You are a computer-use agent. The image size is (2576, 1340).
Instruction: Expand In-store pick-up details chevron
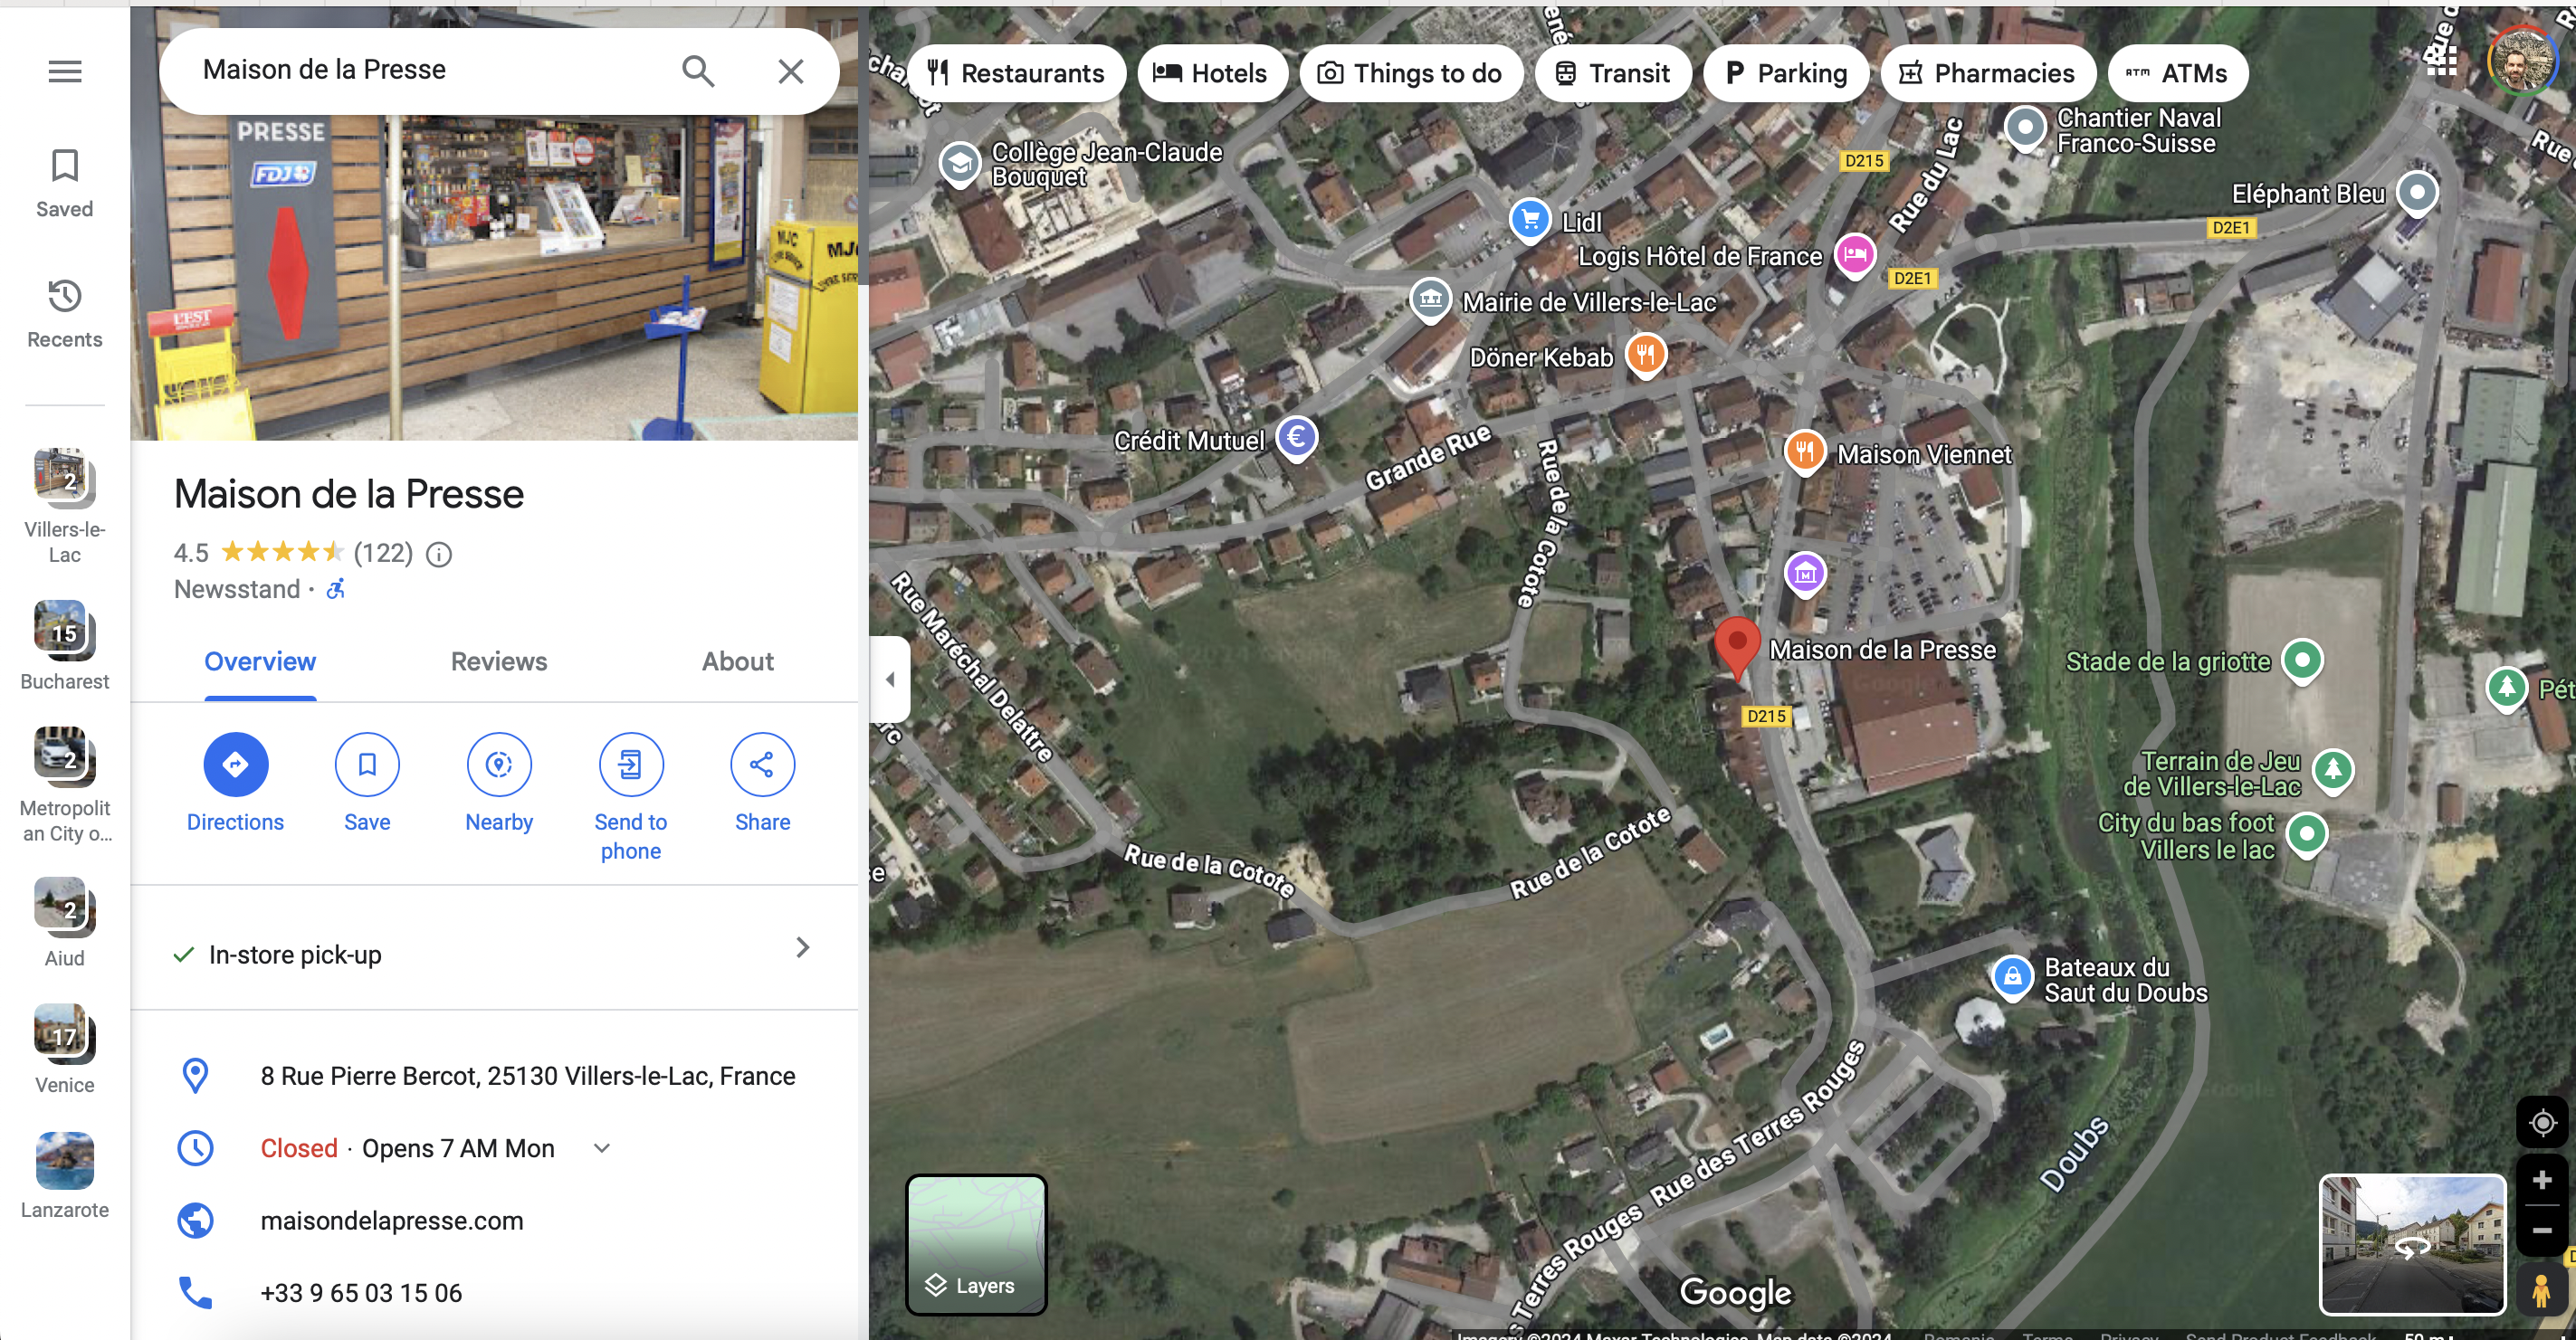(802, 948)
